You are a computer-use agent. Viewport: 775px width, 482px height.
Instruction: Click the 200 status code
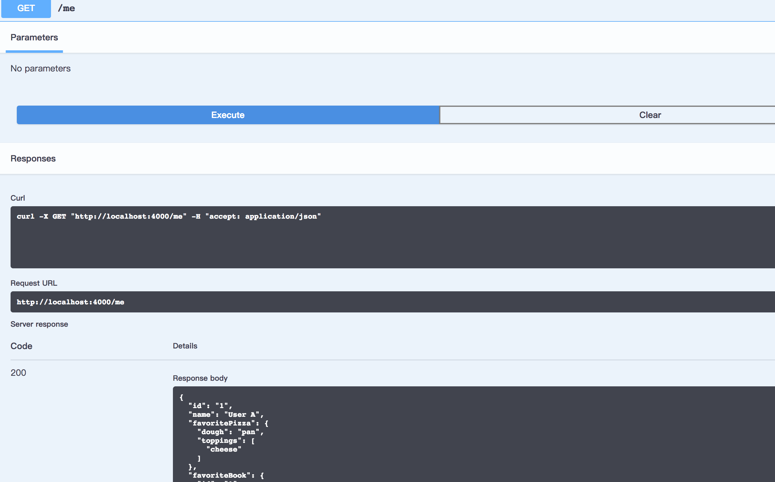pyautogui.click(x=18, y=373)
